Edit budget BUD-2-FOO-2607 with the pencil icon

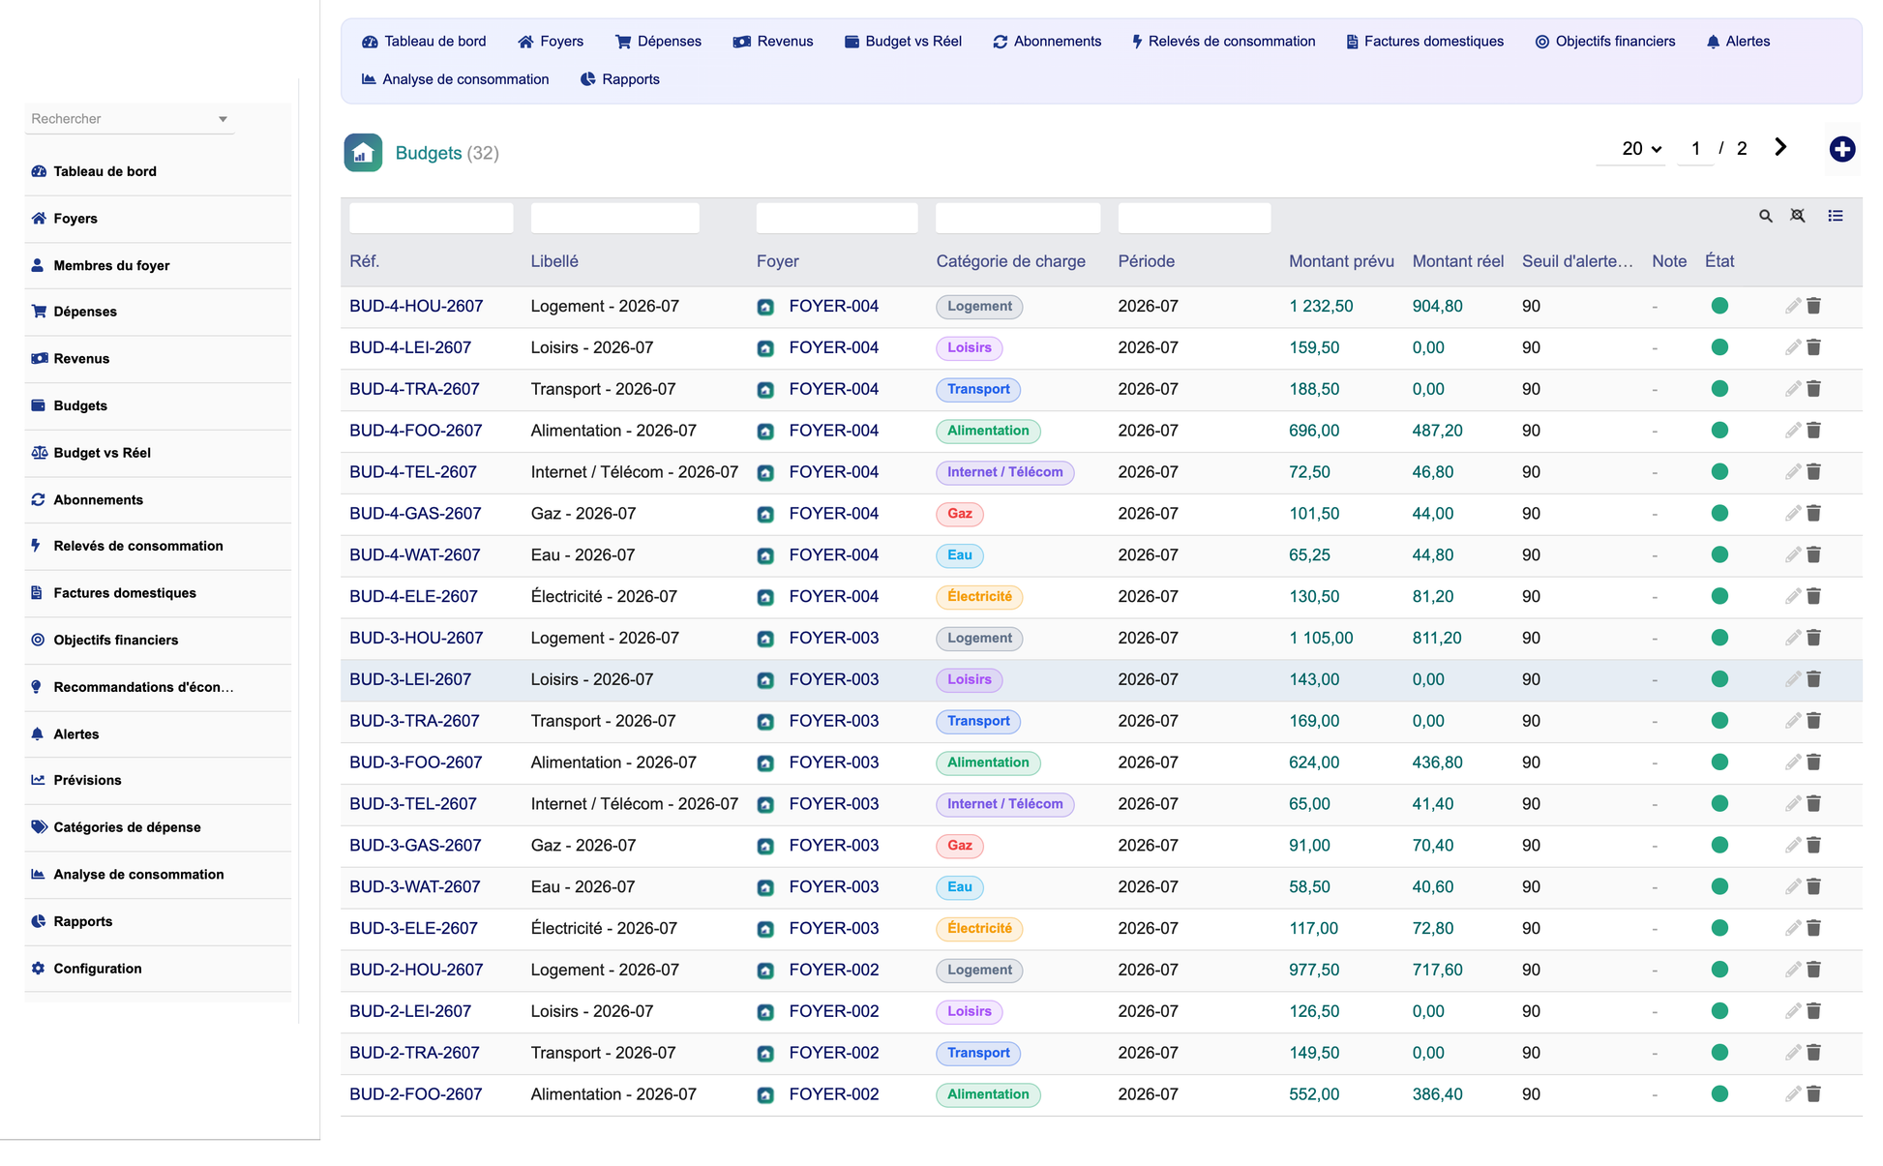[x=1793, y=1094]
